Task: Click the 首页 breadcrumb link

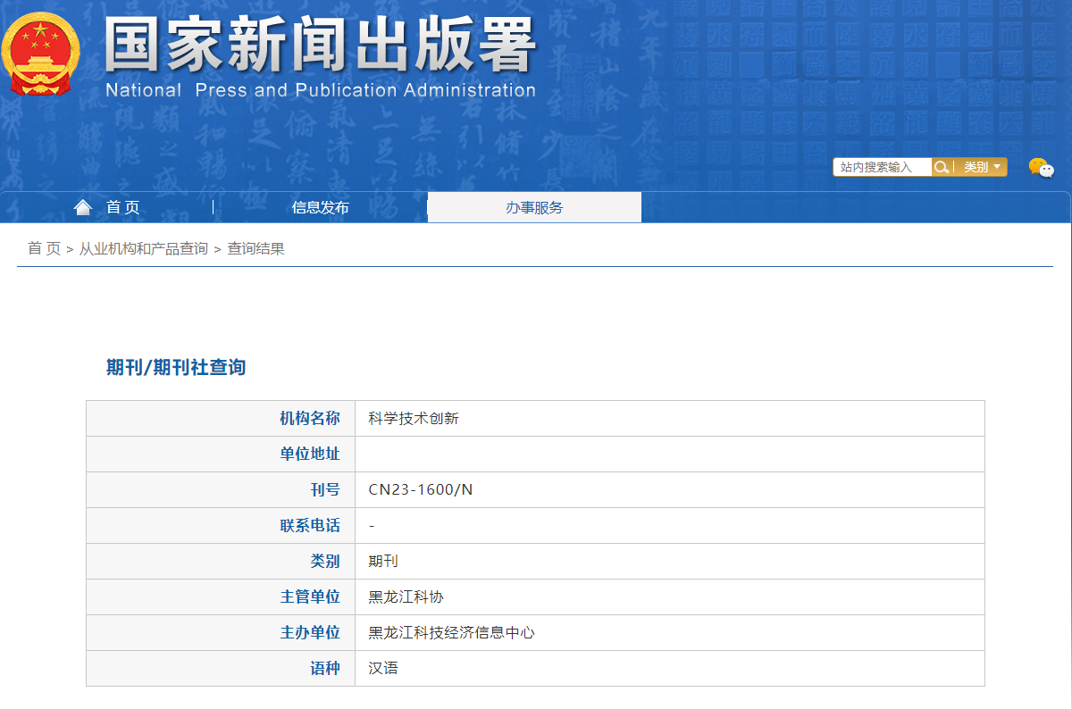Action: (44, 248)
